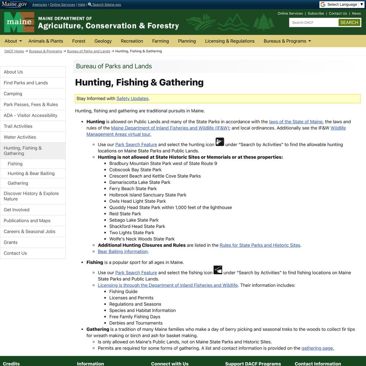
Task: Expand the About menu arrow
Action: tap(20, 41)
